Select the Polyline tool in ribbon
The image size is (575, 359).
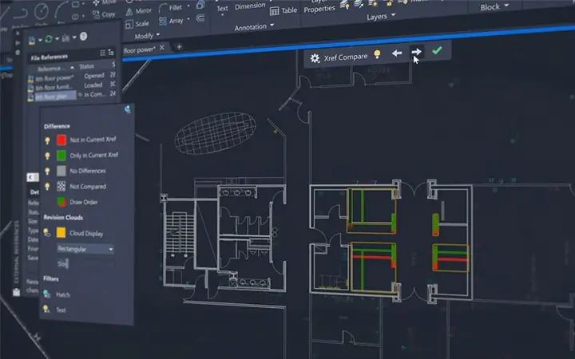[x=20, y=14]
